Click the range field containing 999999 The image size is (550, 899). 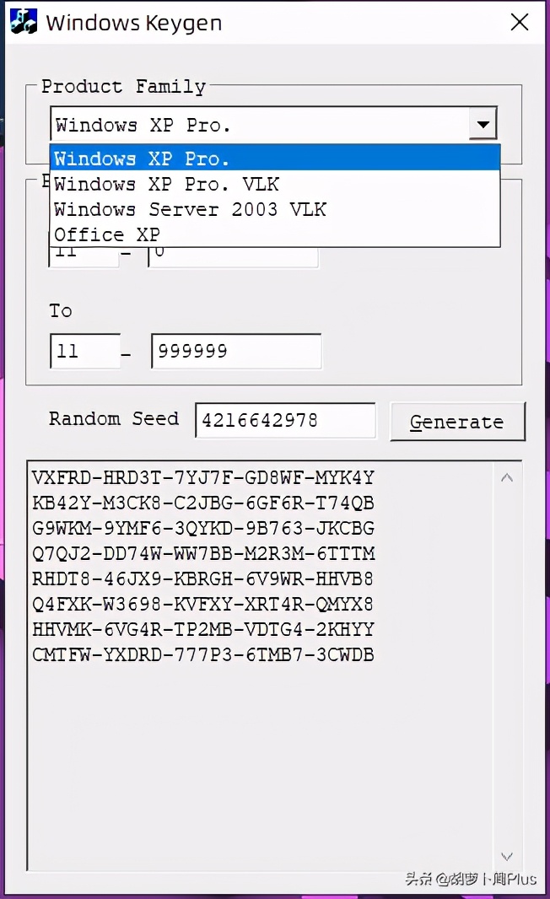click(x=236, y=350)
